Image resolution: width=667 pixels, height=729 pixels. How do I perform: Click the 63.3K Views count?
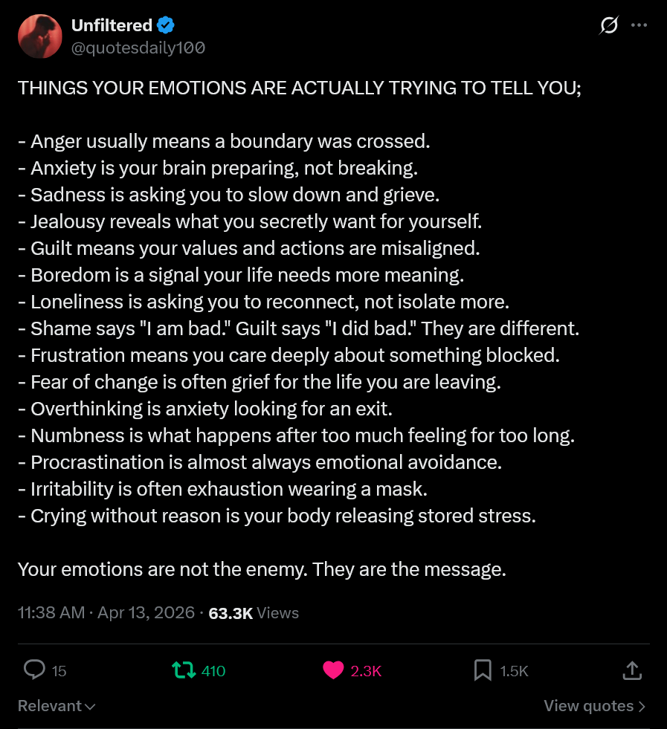(x=254, y=613)
